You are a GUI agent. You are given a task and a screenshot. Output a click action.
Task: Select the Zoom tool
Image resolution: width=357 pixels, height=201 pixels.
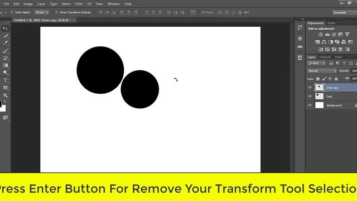pos(6,95)
